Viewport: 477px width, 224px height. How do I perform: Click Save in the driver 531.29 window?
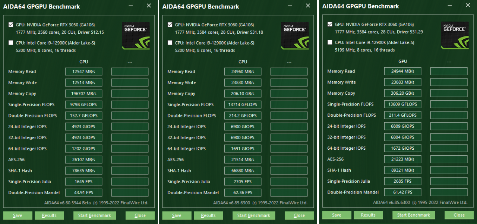pyautogui.click(x=337, y=215)
